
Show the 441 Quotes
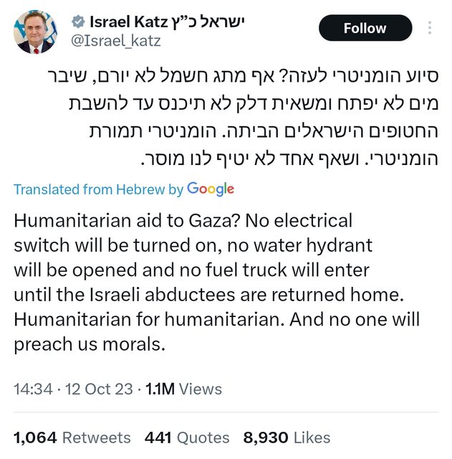[187, 437]
